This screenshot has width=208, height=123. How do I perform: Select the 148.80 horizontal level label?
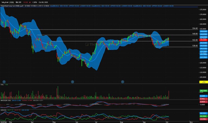point(195,34)
